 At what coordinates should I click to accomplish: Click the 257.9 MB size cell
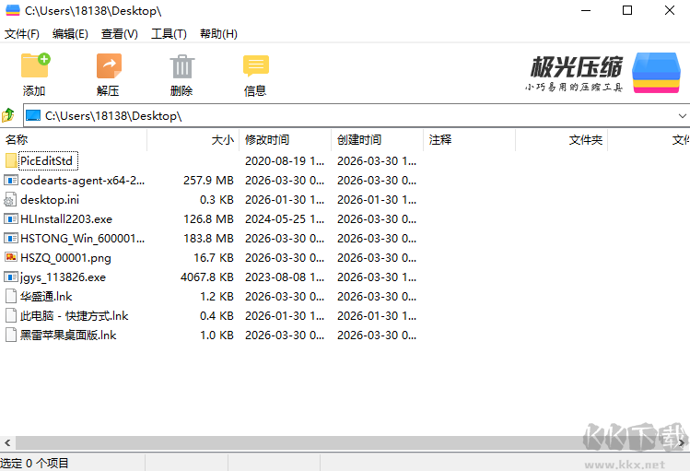pyautogui.click(x=208, y=180)
